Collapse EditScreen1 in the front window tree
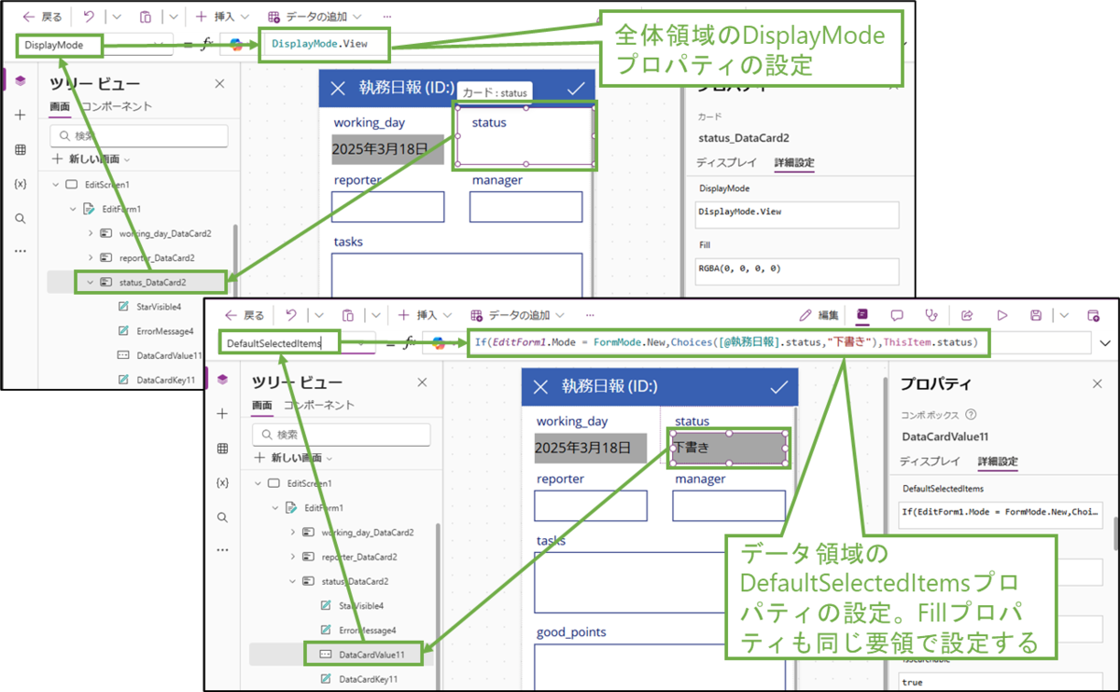The image size is (1120, 692). pyautogui.click(x=259, y=483)
